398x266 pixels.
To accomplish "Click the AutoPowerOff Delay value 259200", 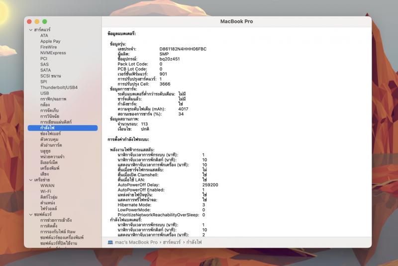I will [x=210, y=185].
